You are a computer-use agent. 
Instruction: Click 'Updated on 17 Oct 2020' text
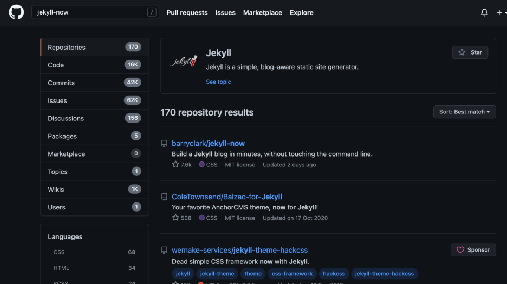click(x=295, y=218)
